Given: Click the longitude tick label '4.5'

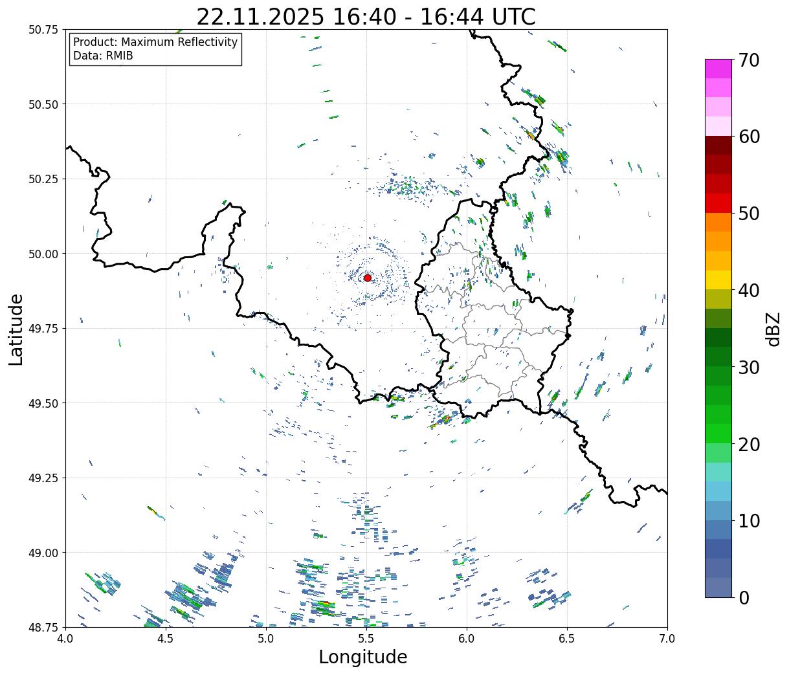Looking at the screenshot, I should 166,639.
